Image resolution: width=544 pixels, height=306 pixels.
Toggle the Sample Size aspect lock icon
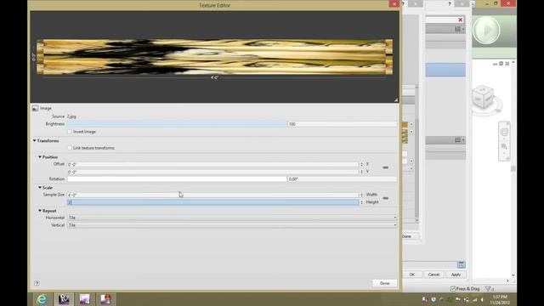point(385,198)
